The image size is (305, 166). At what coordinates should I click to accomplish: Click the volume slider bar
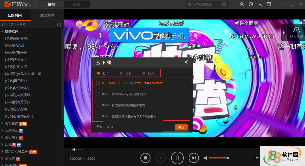click(218, 158)
